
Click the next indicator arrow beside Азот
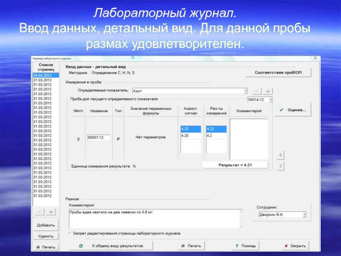(269, 91)
